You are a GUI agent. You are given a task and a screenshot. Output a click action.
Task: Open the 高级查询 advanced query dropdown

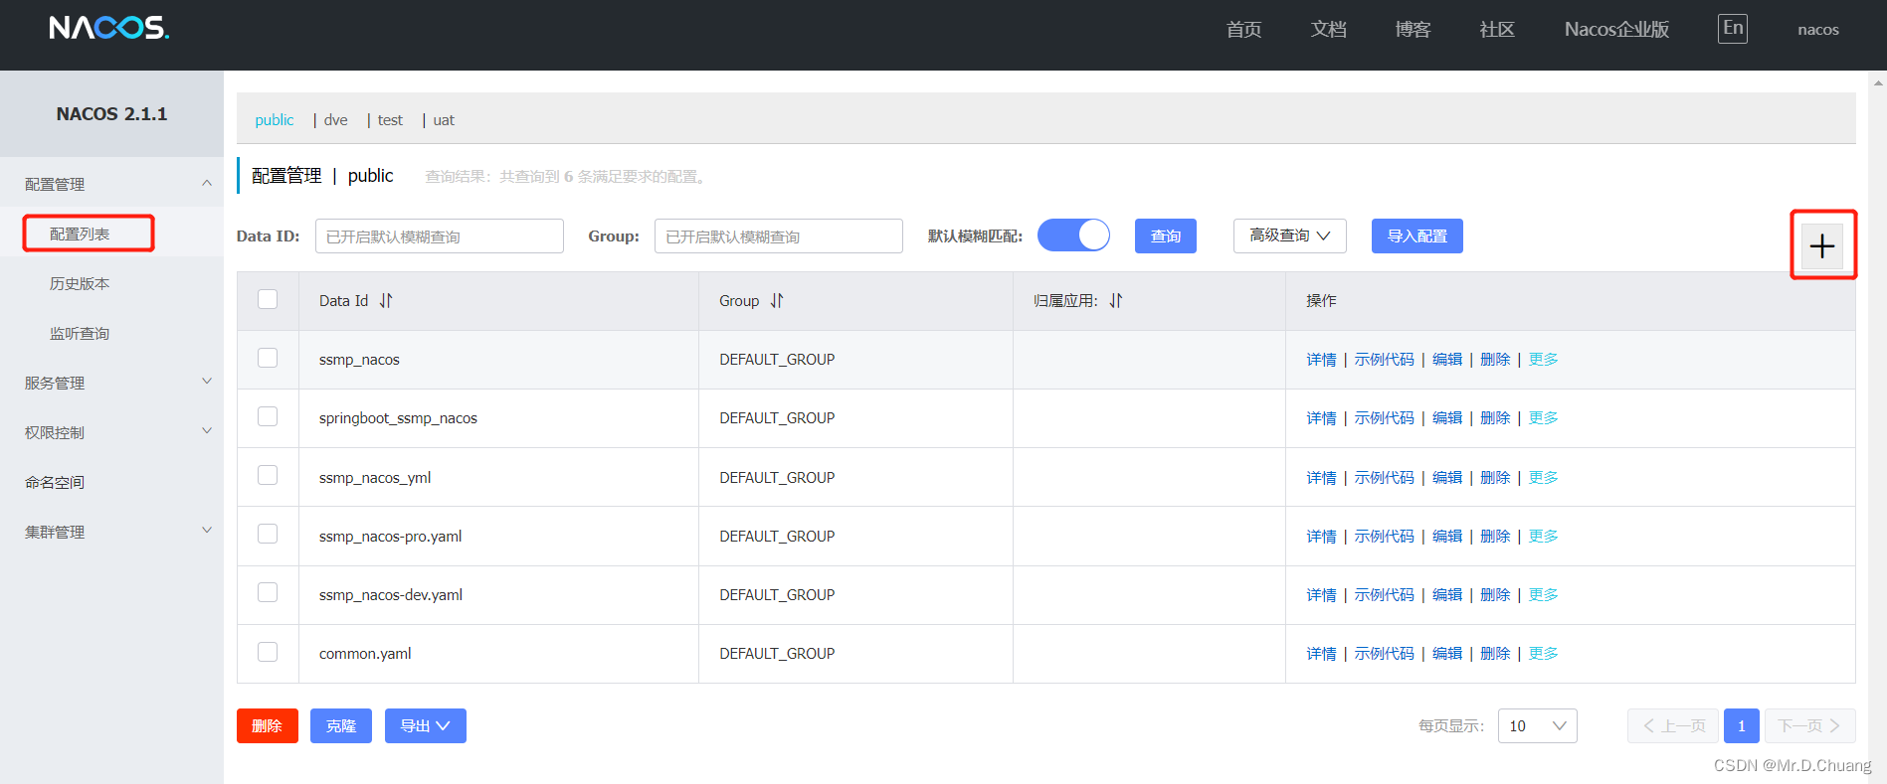(x=1289, y=235)
